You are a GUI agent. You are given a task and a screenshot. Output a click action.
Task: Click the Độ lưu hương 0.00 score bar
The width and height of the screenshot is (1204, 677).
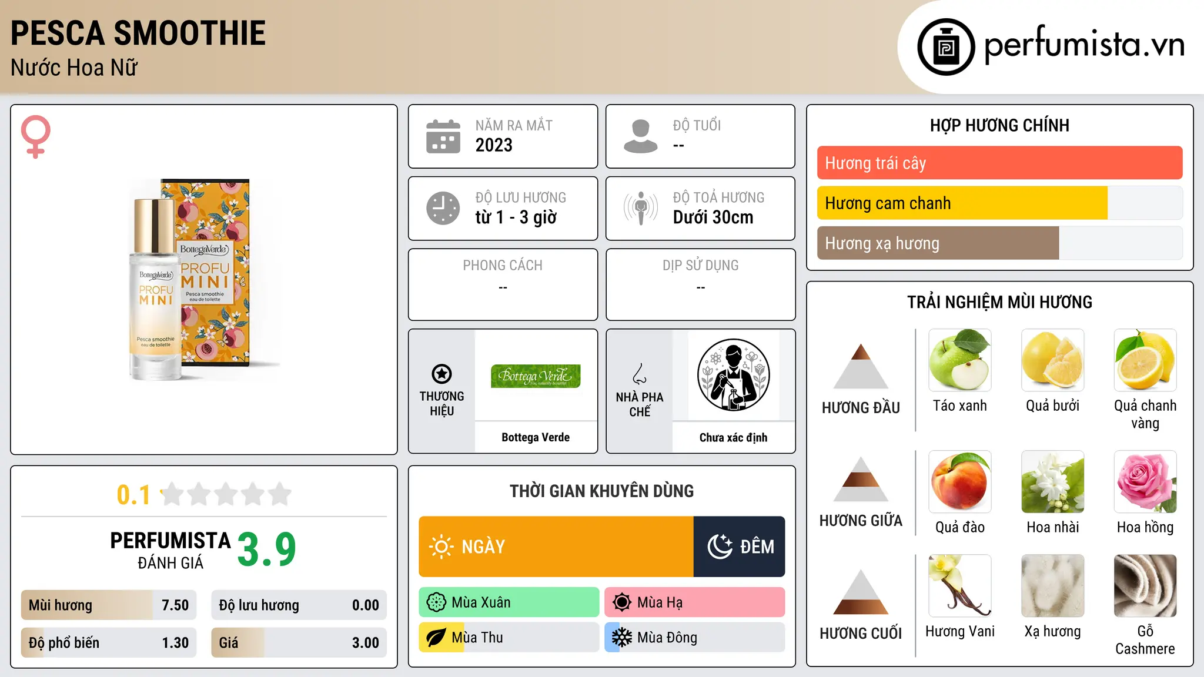[299, 605]
